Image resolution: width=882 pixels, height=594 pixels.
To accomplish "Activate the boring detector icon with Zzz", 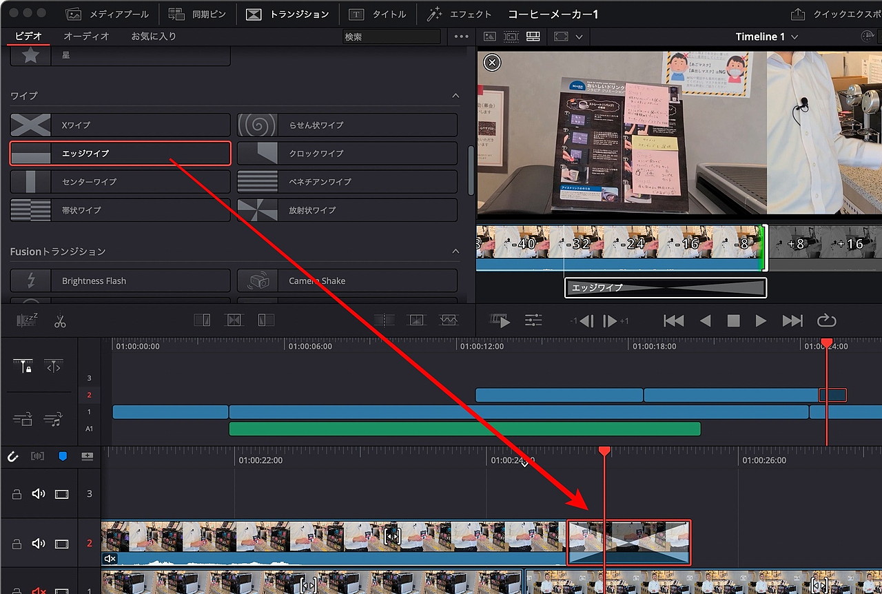I will click(x=28, y=320).
